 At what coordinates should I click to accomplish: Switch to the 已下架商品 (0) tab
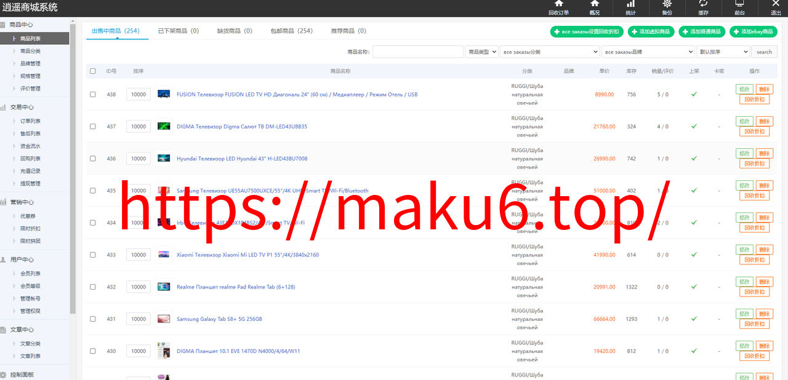[178, 31]
